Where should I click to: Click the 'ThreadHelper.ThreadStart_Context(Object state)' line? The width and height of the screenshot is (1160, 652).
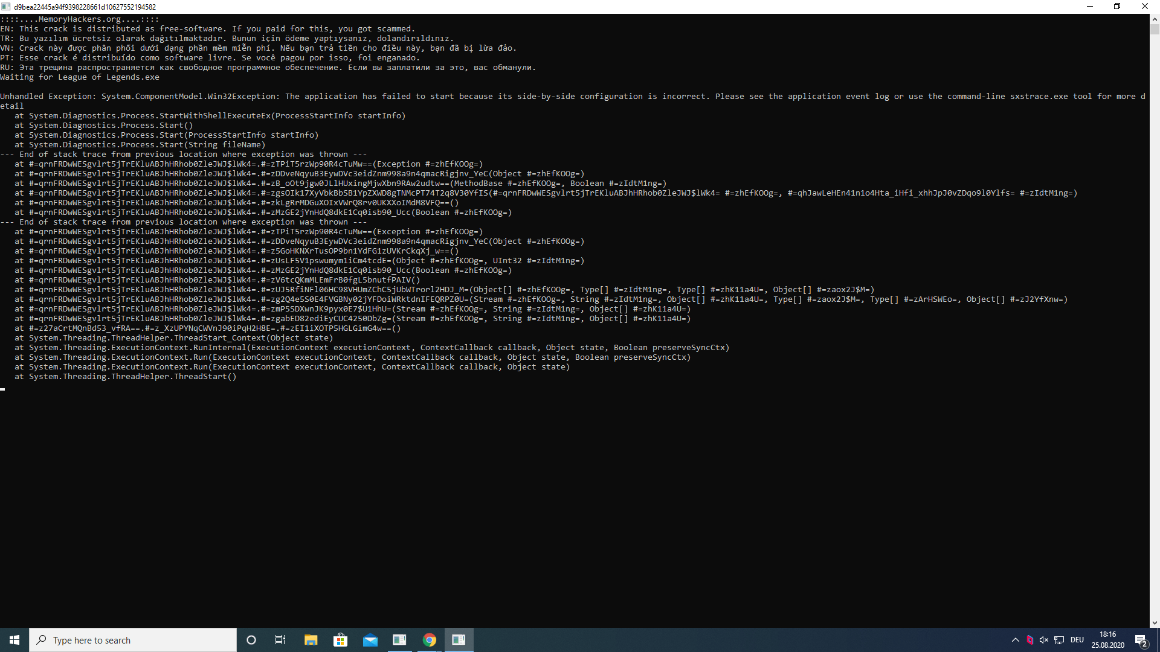(x=174, y=338)
